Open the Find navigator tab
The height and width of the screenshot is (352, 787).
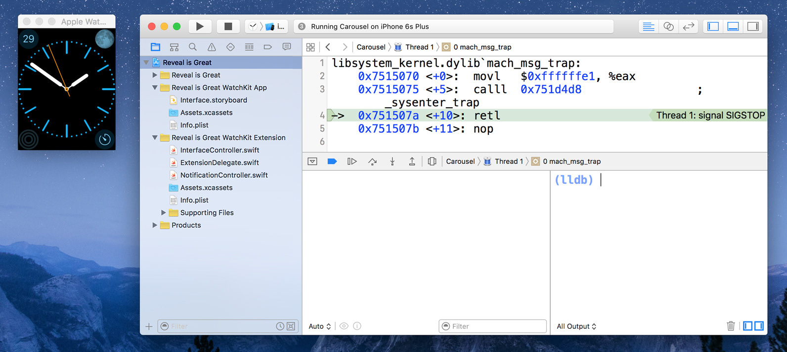coord(193,47)
